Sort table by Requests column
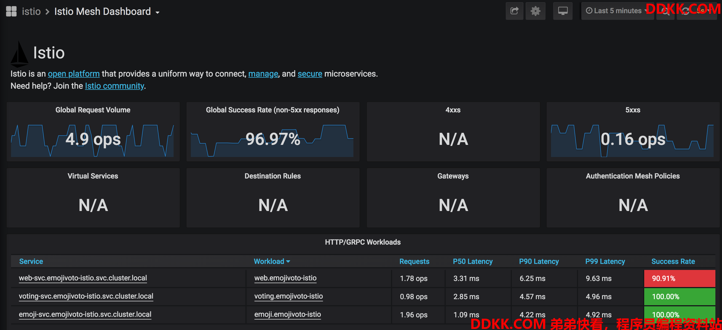The height and width of the screenshot is (330, 722). pos(414,261)
